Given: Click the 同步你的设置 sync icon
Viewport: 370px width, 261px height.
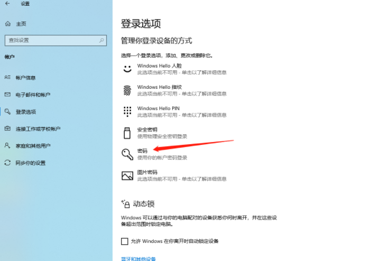Looking at the screenshot, I should click(7, 163).
